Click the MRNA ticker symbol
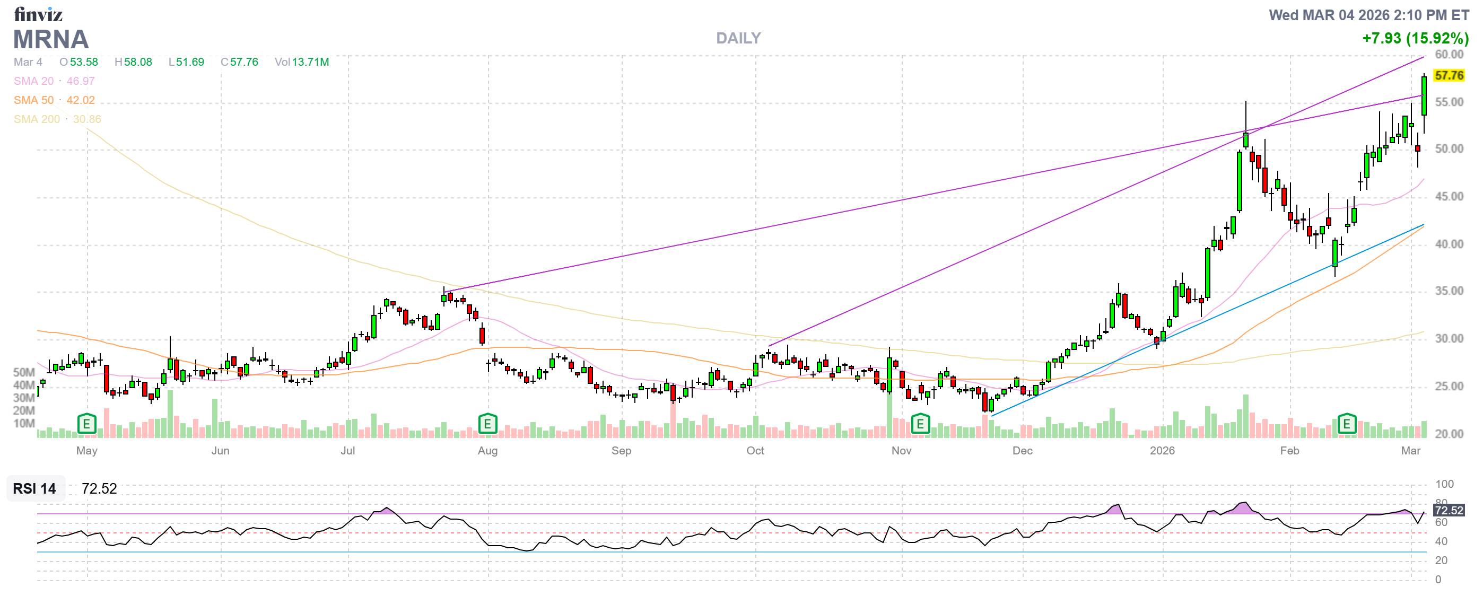Image resolution: width=1483 pixels, height=596 pixels. point(51,40)
